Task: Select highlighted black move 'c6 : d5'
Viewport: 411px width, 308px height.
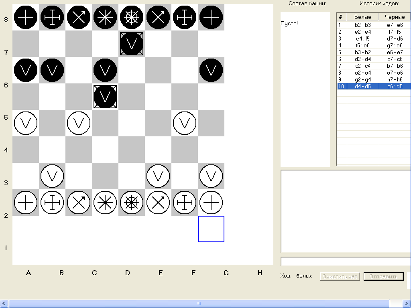Action: (395, 86)
